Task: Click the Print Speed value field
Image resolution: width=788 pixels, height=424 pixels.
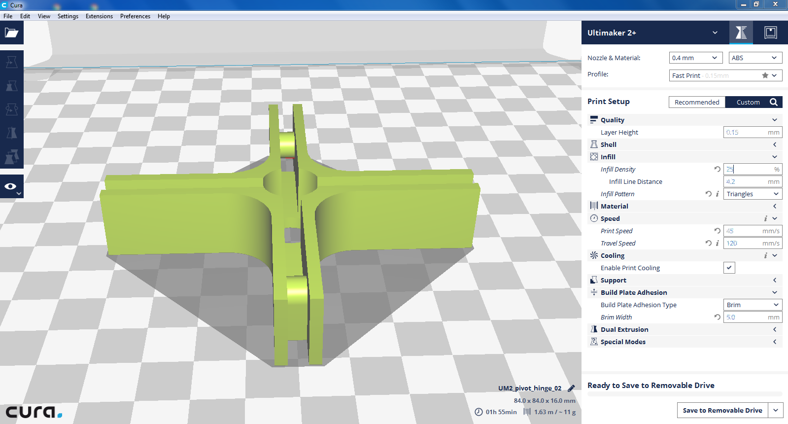Action: coord(753,231)
